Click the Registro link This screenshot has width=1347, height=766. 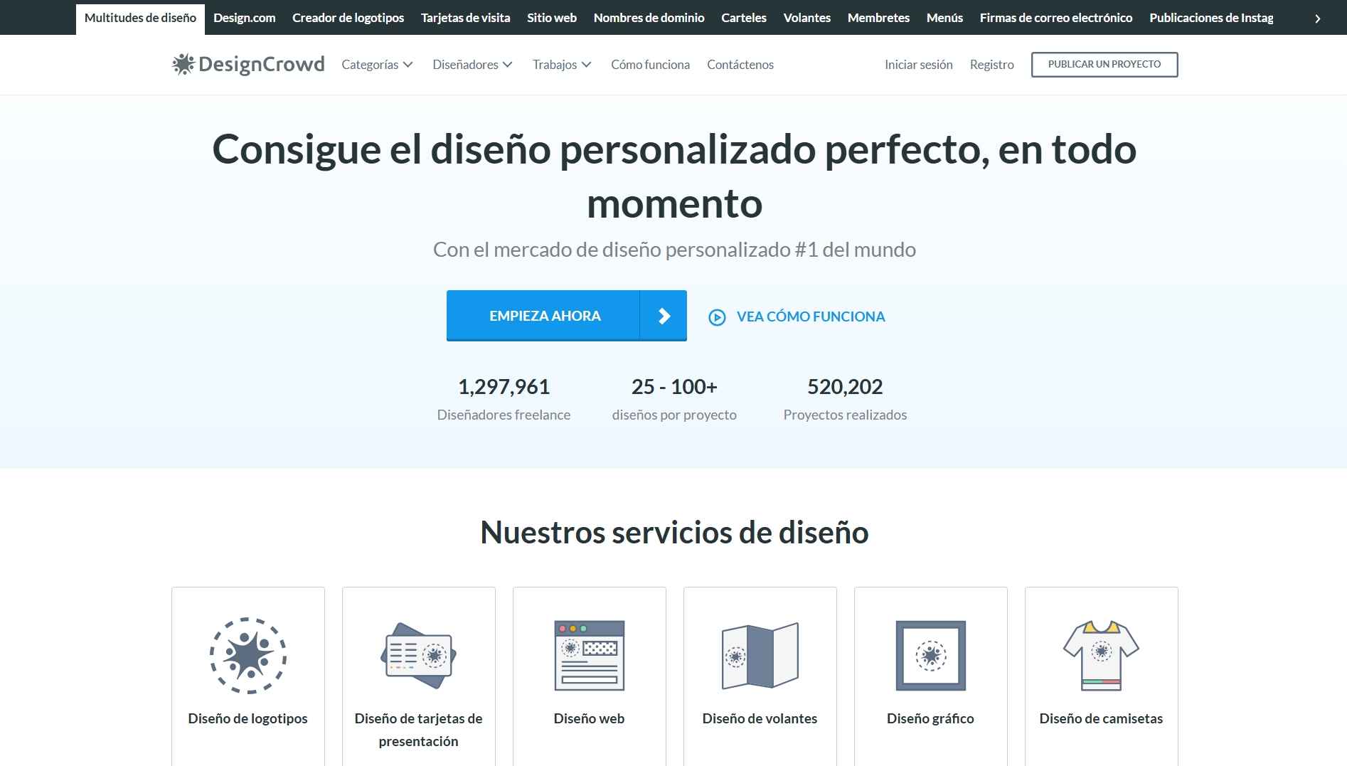pos(991,65)
